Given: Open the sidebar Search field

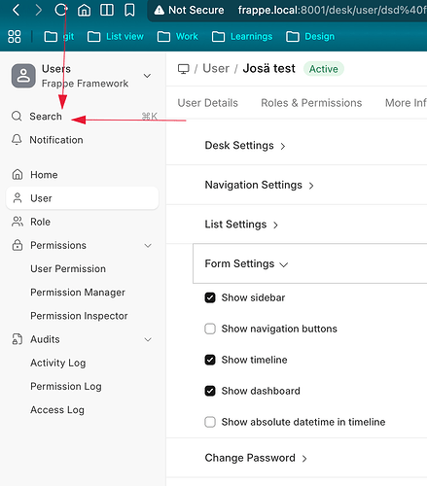Looking at the screenshot, I should (x=85, y=117).
